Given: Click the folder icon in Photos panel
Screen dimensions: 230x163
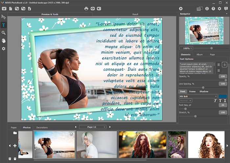Looking at the screenshot, I should (15, 133).
